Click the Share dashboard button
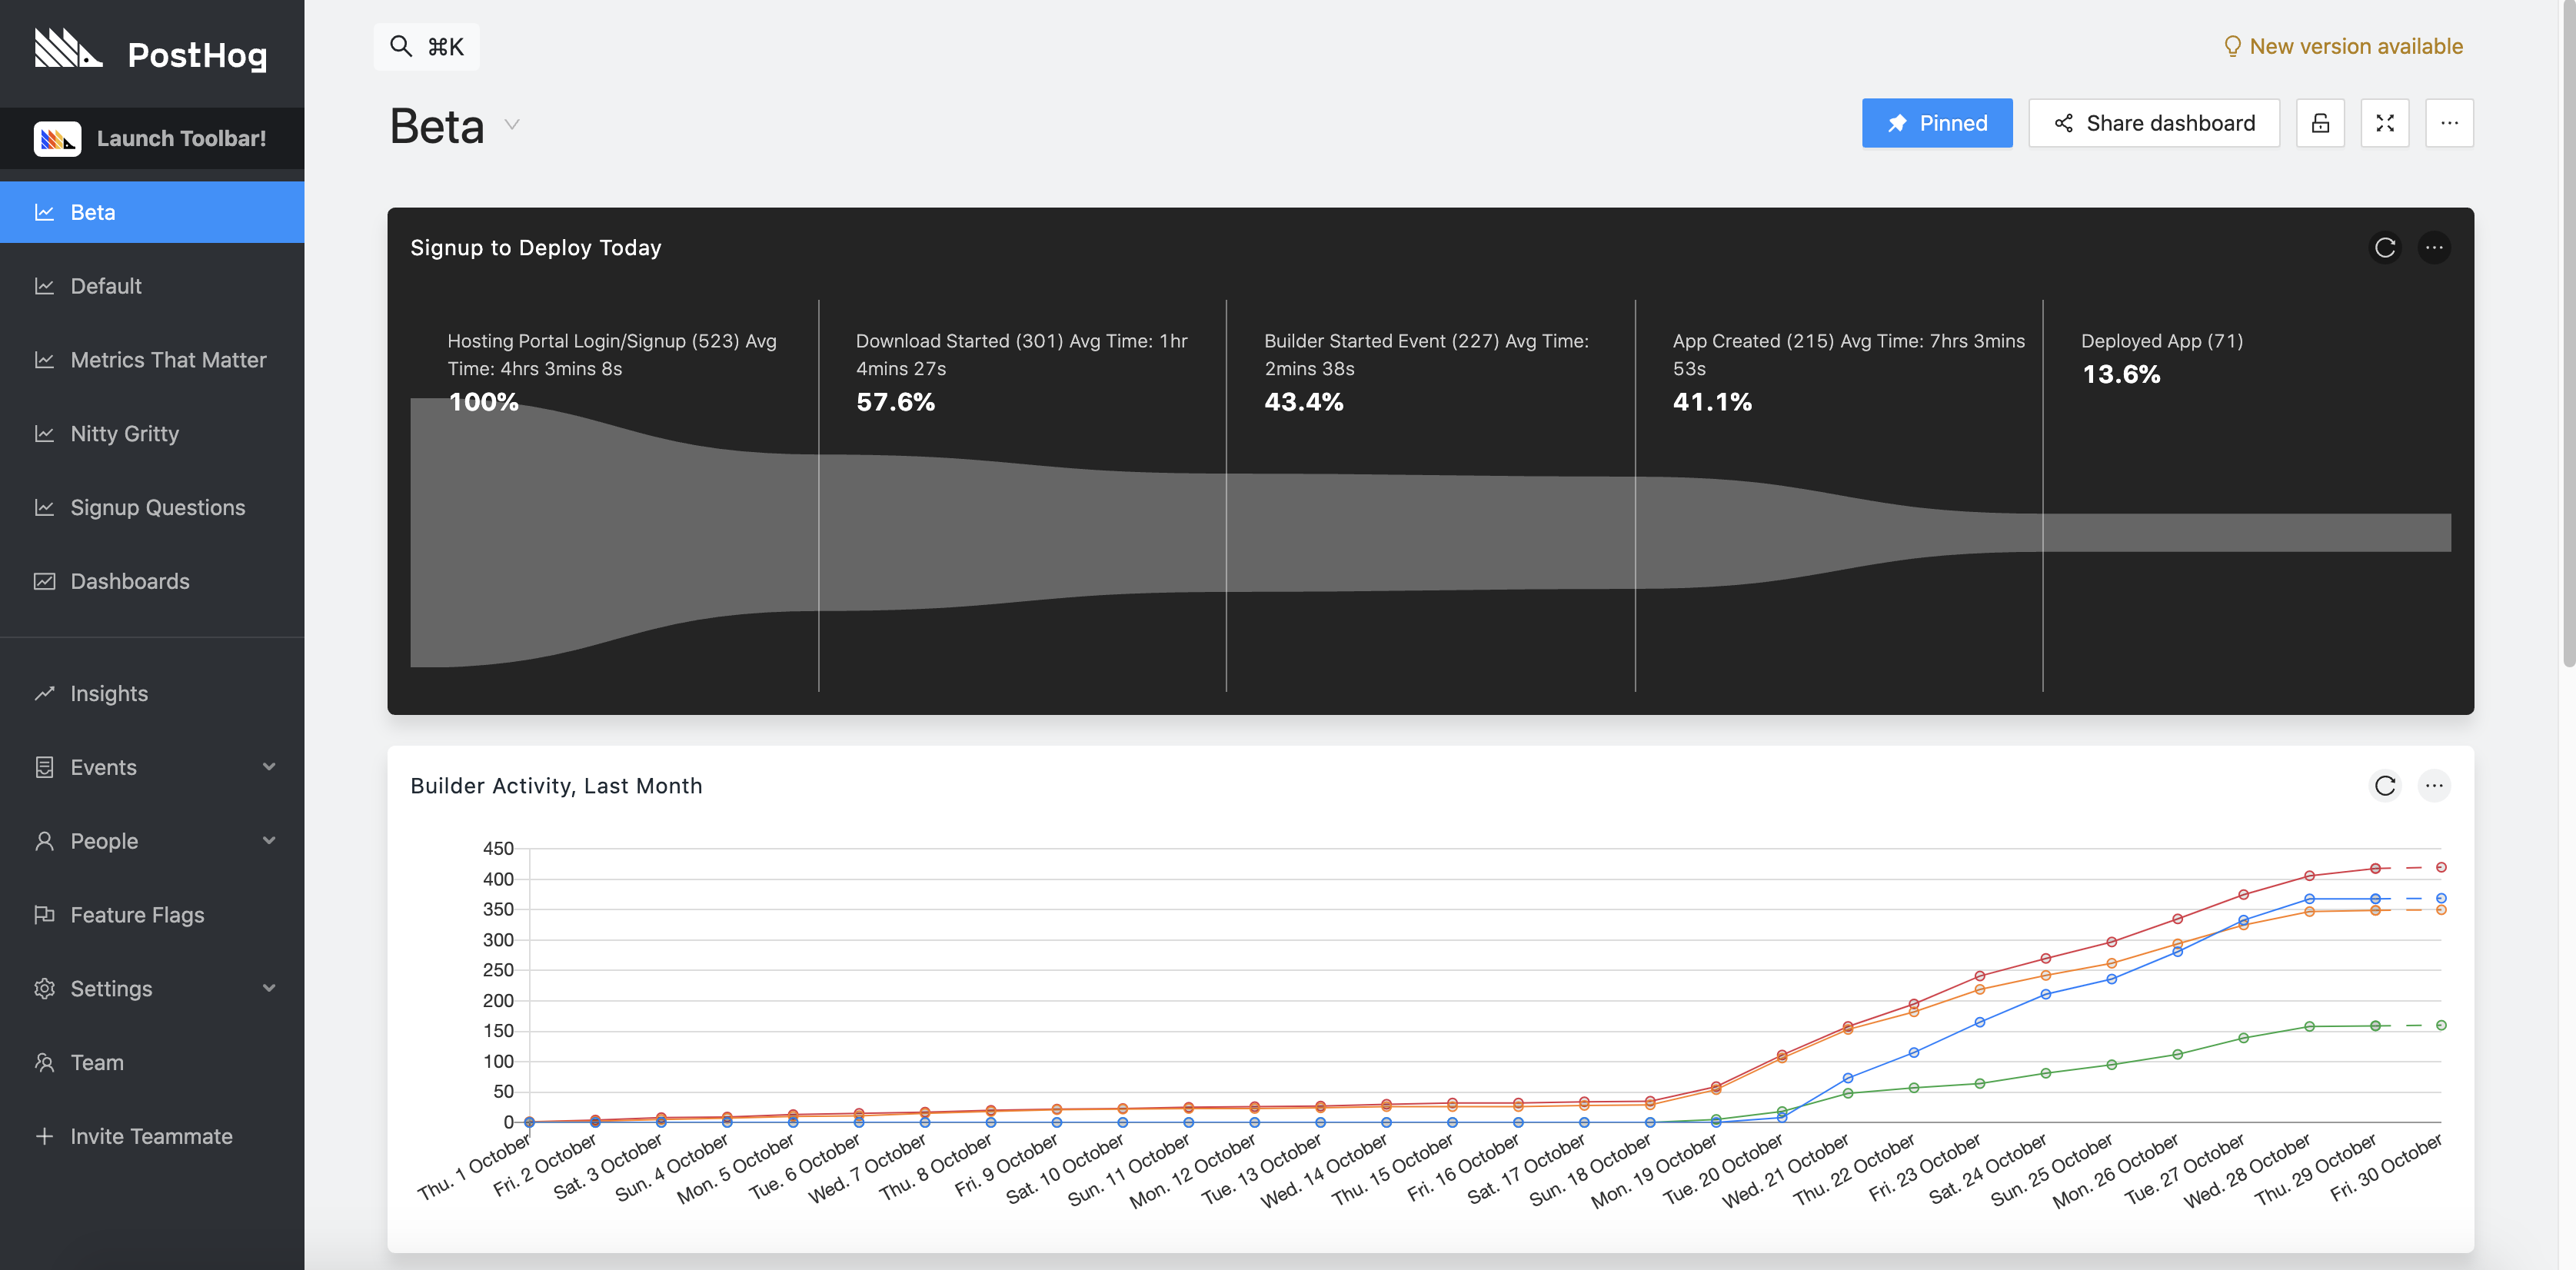This screenshot has width=2576, height=1270. 2154,123
